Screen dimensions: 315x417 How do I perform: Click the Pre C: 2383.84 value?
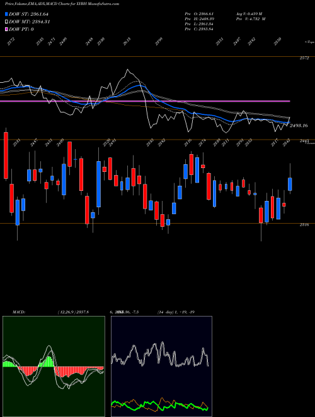click(199, 29)
